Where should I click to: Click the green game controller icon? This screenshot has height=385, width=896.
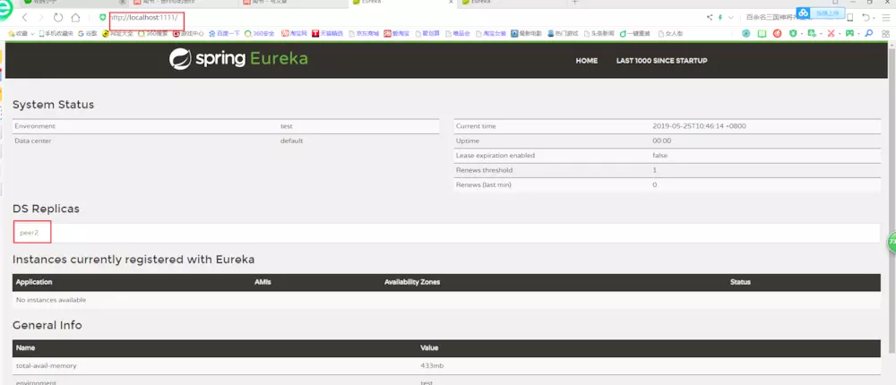click(x=849, y=34)
